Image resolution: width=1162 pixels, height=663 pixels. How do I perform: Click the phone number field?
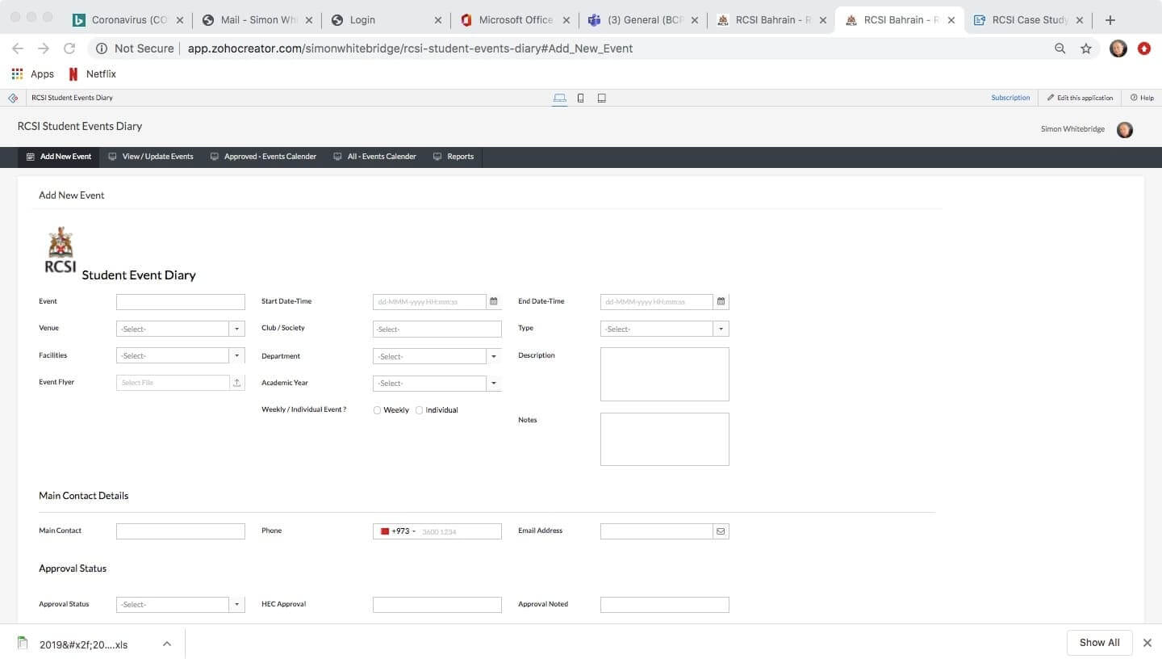[x=459, y=531]
